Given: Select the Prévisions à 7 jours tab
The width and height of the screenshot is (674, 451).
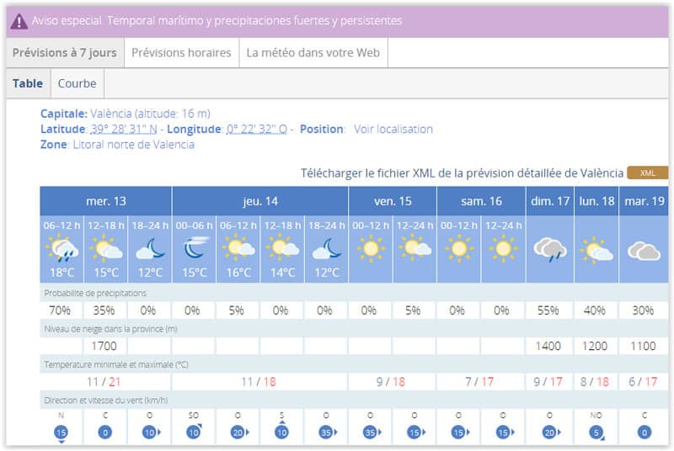Looking at the screenshot, I should point(64,52).
